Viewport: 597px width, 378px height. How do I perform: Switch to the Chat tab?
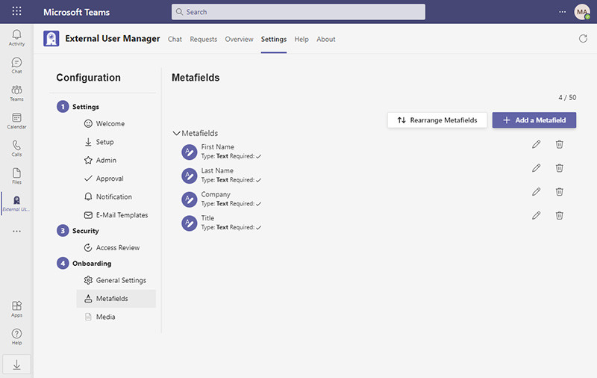point(175,40)
